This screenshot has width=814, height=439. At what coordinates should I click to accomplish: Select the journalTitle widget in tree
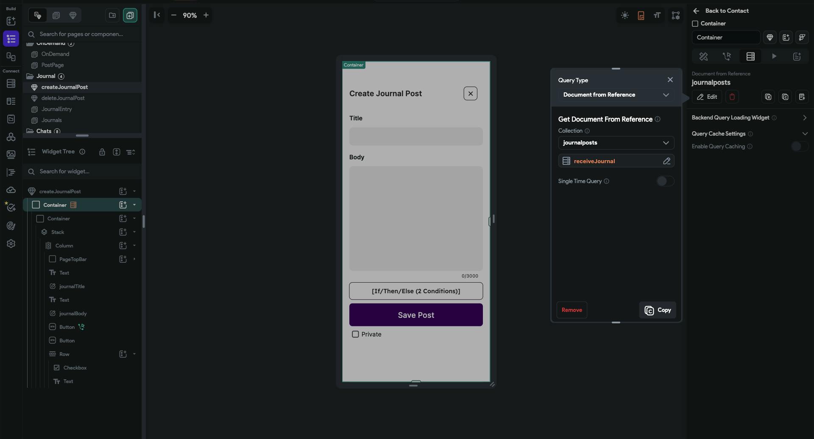[72, 286]
